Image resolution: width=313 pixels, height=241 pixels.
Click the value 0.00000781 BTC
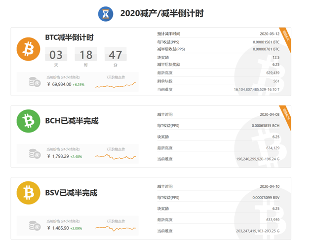(x=266, y=49)
